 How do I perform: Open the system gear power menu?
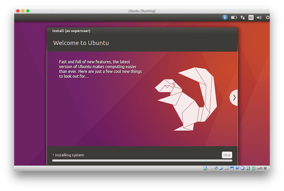click(x=267, y=17)
